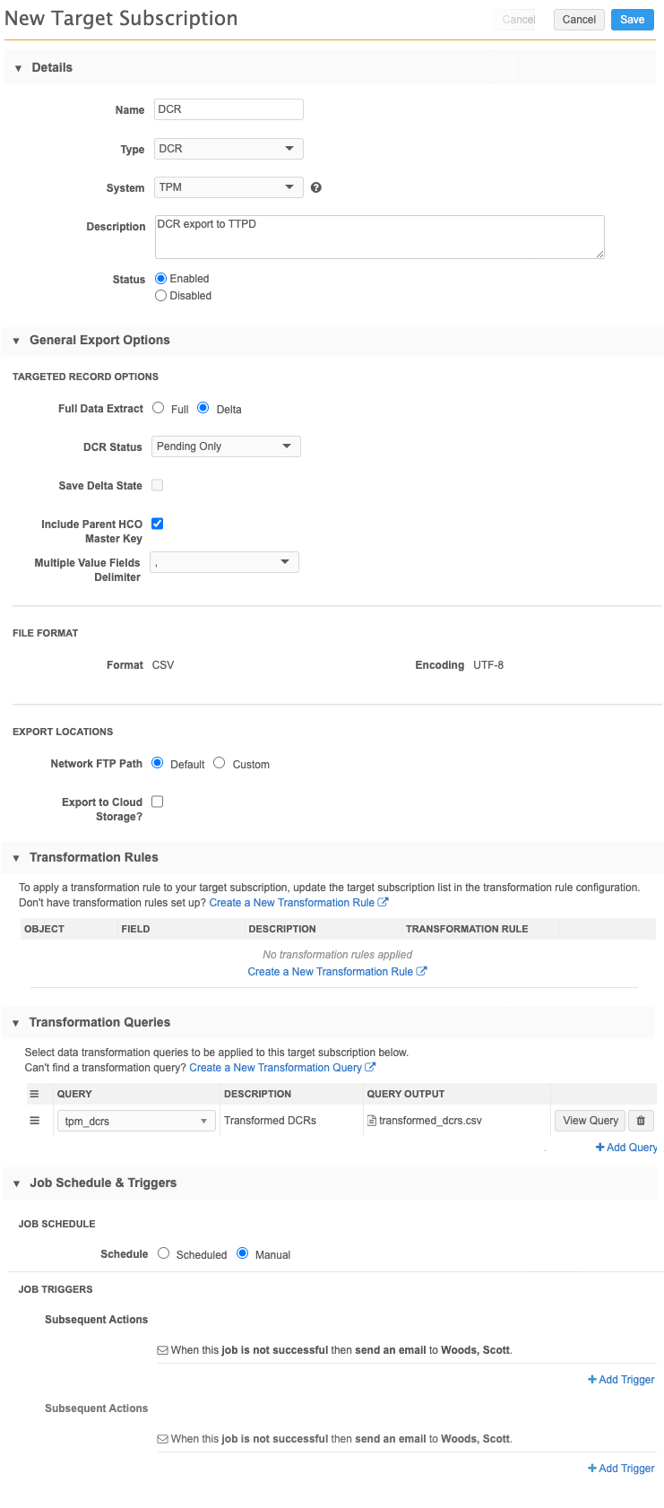This screenshot has height=1508, width=664.
Task: Click the System help question mark icon
Action: point(315,187)
